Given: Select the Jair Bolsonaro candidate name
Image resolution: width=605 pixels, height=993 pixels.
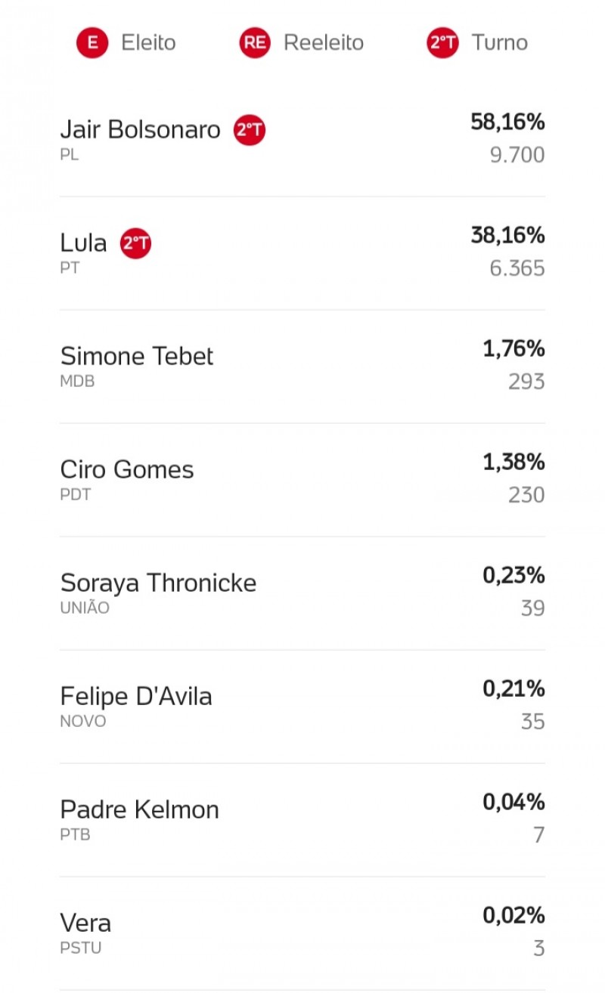Looking at the screenshot, I should [140, 130].
